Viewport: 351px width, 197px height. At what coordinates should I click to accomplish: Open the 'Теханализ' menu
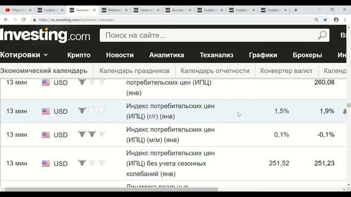pyautogui.click(x=217, y=55)
